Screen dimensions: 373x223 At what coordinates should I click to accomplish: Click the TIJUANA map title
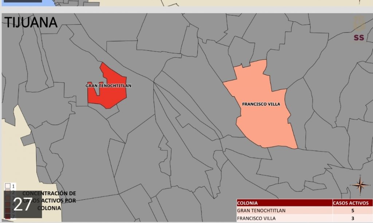[x=31, y=22]
